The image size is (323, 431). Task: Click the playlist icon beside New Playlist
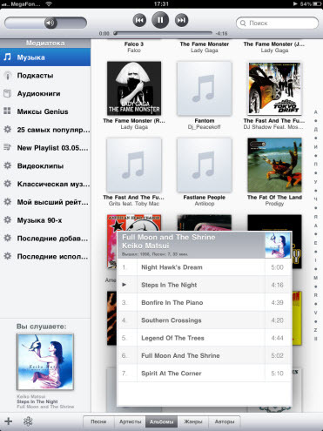click(x=7, y=147)
